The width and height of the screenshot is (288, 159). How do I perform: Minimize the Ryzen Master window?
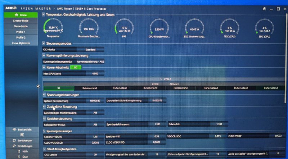[x=271, y=9]
